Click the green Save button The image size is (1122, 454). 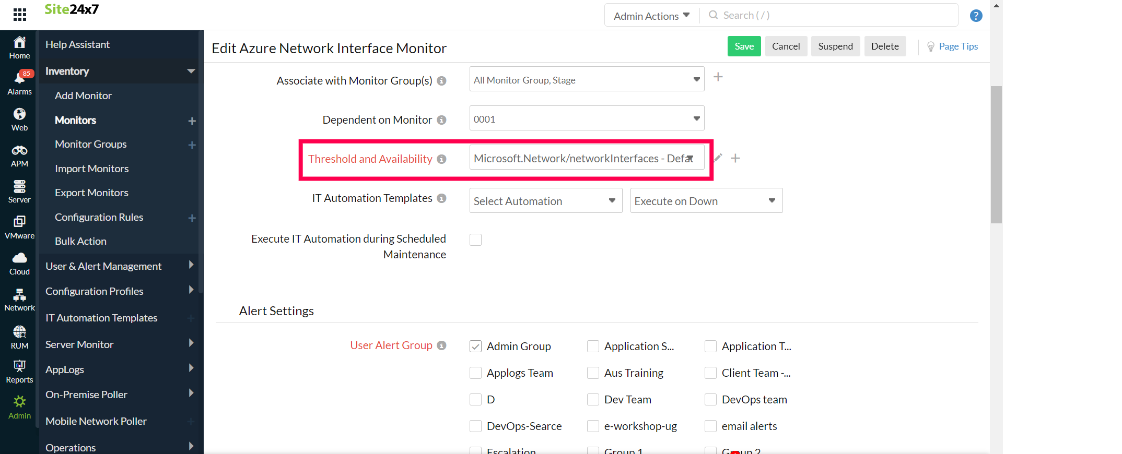click(744, 46)
